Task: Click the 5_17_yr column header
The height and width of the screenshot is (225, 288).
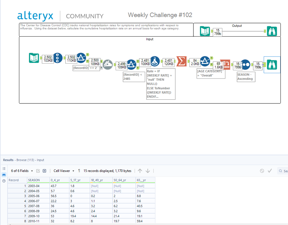Action: click(80, 180)
